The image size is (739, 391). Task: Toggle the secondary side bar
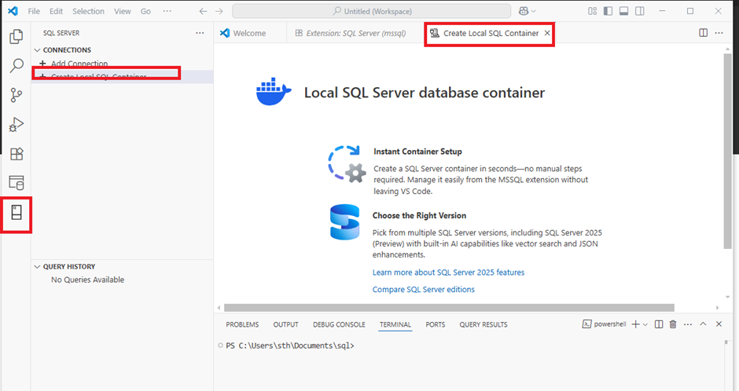point(640,11)
